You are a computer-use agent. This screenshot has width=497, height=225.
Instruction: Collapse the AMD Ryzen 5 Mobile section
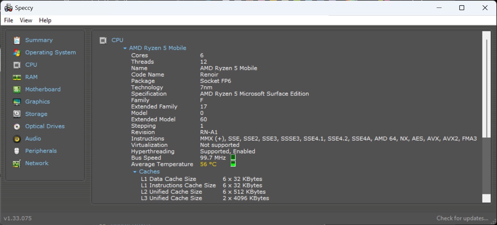pos(125,48)
